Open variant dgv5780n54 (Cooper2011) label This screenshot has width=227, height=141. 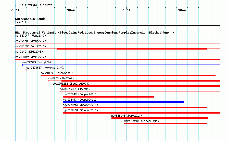[x=142, y=121]
